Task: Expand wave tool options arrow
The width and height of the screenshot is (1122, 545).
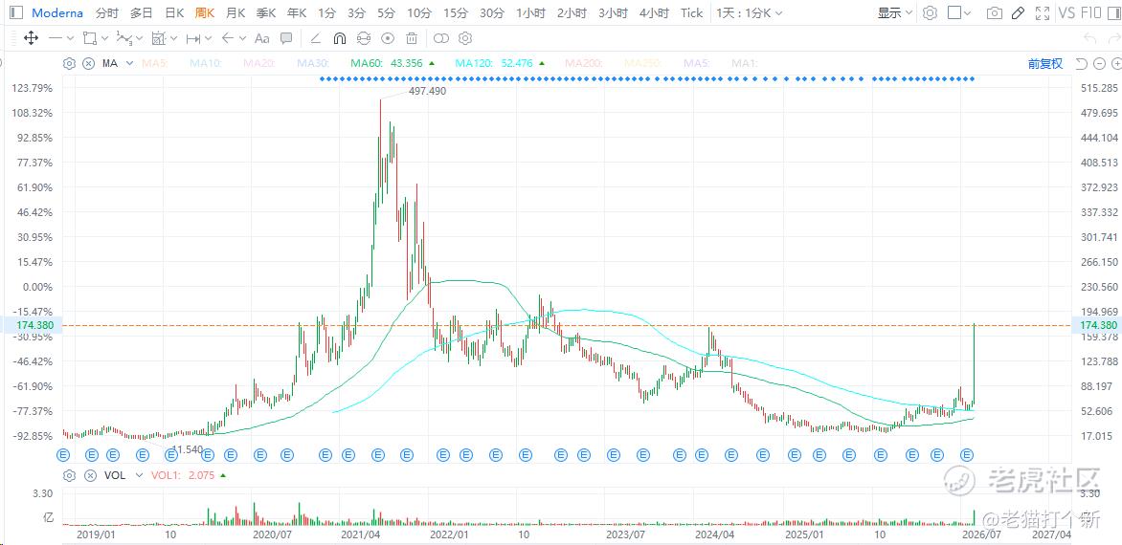Action: (x=140, y=38)
